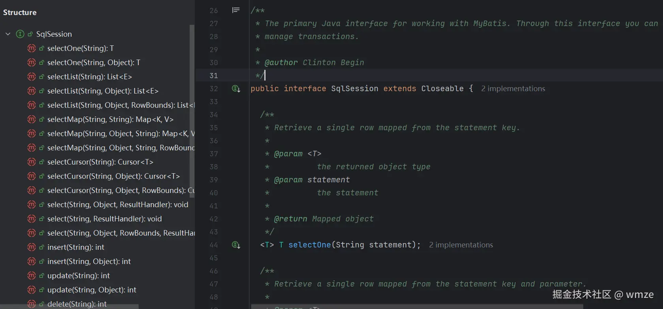Select selectCursor(String, Object): Cursor<T> entry
The height and width of the screenshot is (309, 663).
[113, 176]
